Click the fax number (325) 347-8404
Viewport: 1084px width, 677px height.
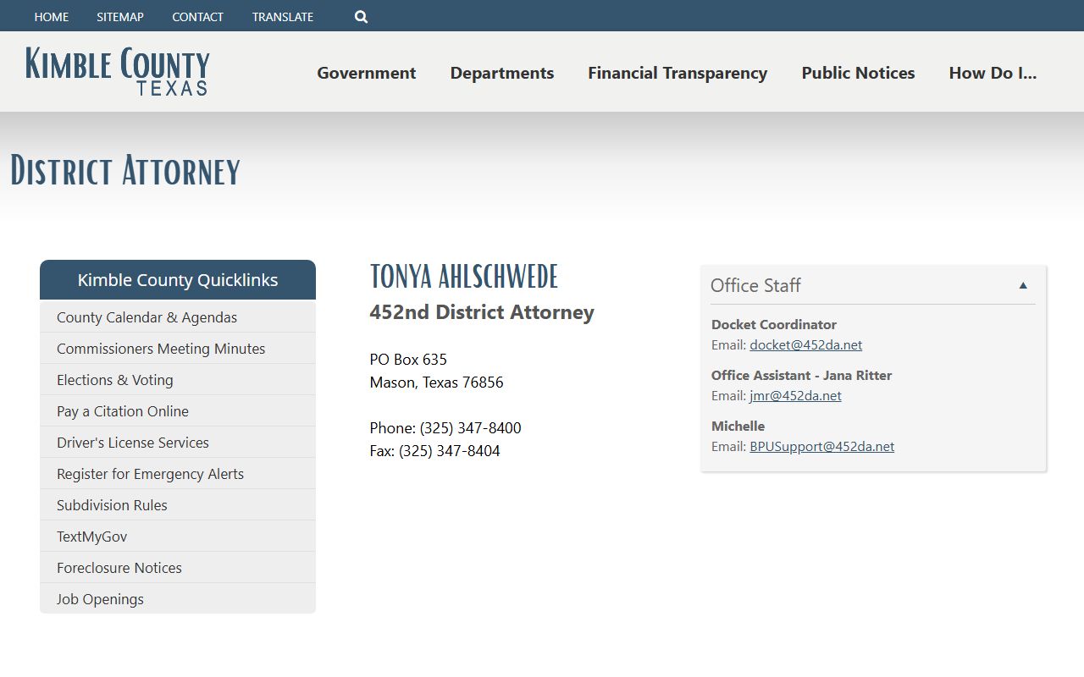pos(449,450)
